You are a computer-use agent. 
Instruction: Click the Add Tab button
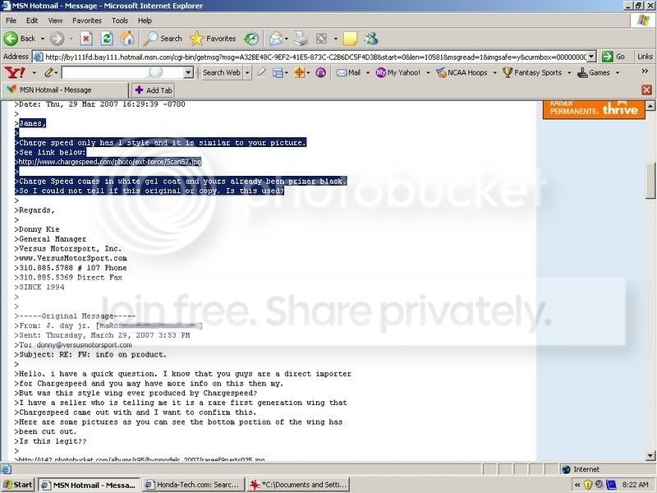pyautogui.click(x=154, y=90)
